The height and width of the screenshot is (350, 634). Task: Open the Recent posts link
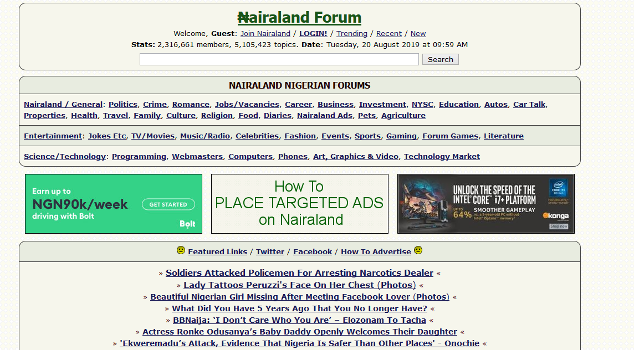(389, 34)
